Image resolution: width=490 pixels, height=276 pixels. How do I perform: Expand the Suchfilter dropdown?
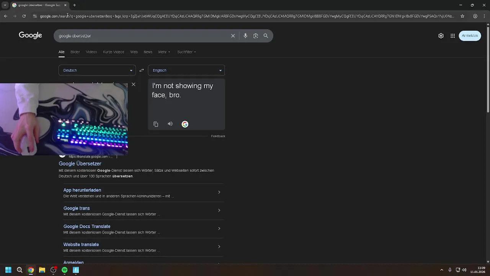pyautogui.click(x=186, y=52)
